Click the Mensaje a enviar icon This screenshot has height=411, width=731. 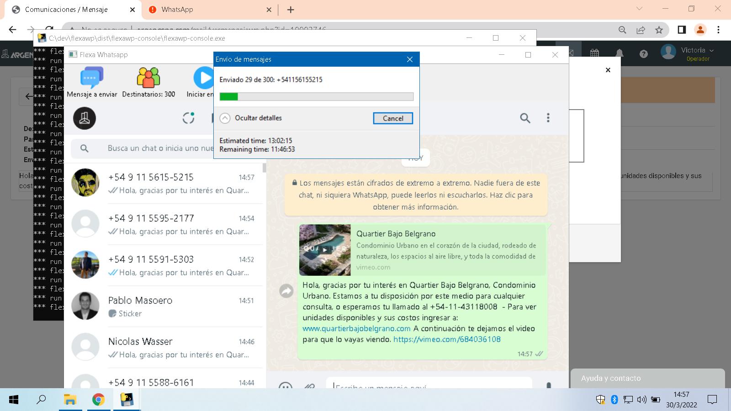click(x=92, y=78)
